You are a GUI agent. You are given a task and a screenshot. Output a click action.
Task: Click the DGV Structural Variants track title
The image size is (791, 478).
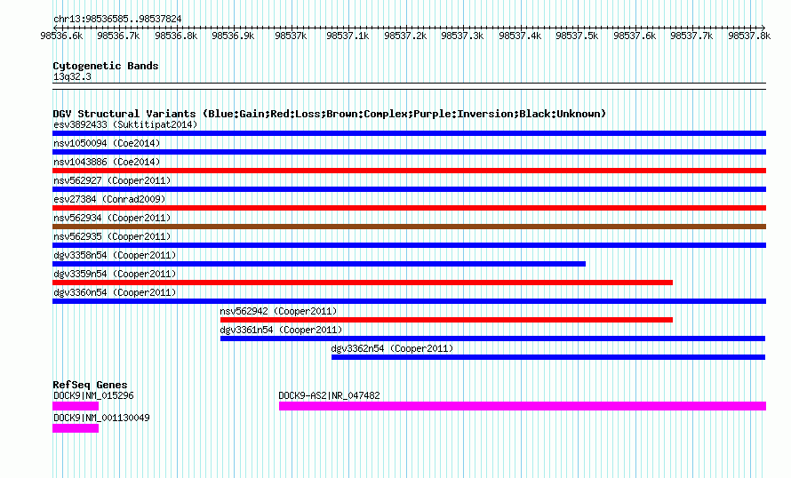pos(330,114)
